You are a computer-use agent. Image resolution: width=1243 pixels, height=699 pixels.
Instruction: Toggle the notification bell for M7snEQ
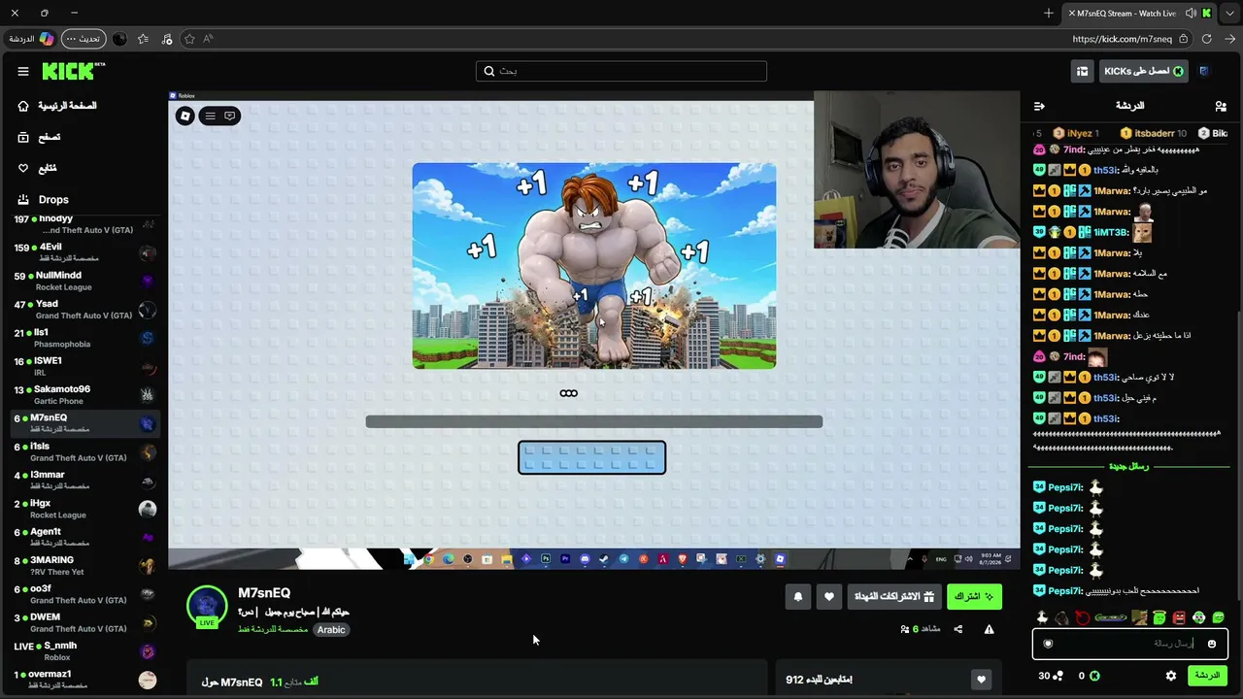click(798, 597)
